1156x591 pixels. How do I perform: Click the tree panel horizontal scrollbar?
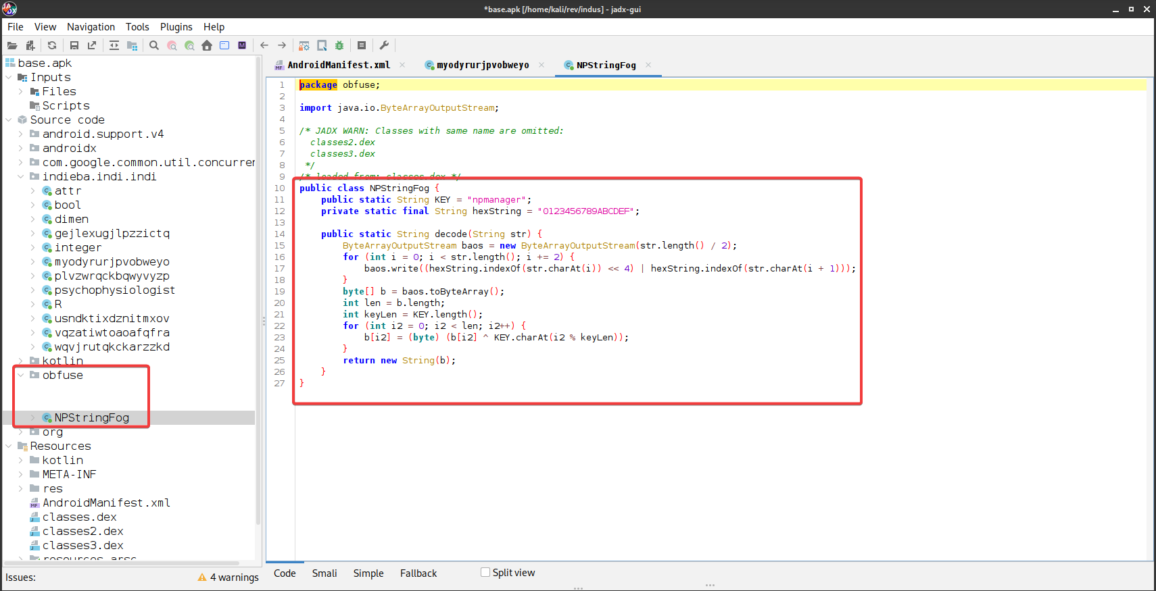click(x=122, y=563)
